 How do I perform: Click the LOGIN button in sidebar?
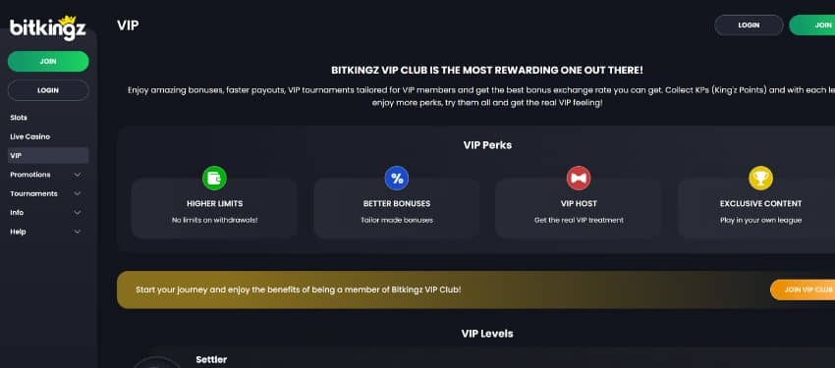[x=48, y=90]
